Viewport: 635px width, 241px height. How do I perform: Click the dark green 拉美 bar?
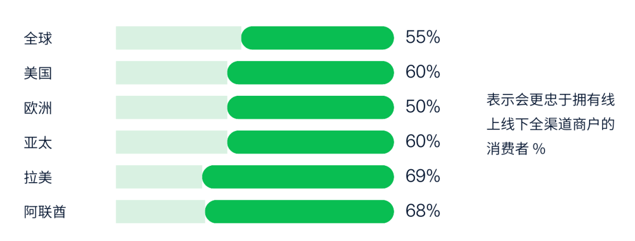[298, 177]
